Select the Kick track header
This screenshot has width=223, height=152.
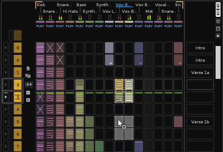point(41,5)
